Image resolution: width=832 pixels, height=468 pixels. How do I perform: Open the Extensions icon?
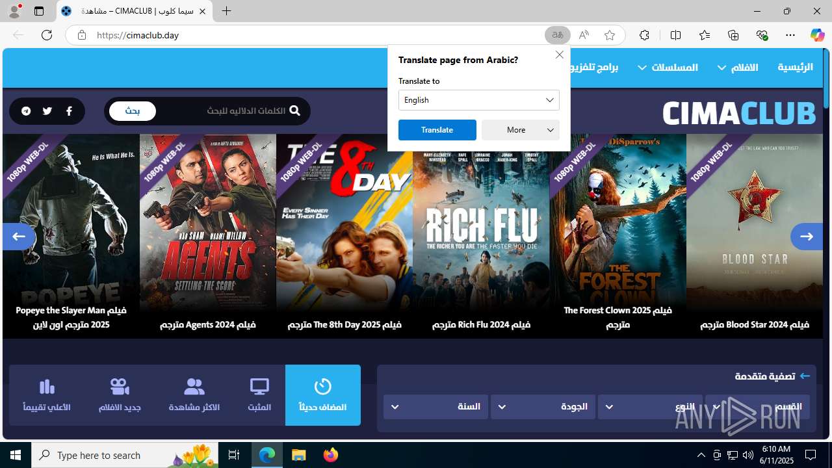pyautogui.click(x=644, y=35)
